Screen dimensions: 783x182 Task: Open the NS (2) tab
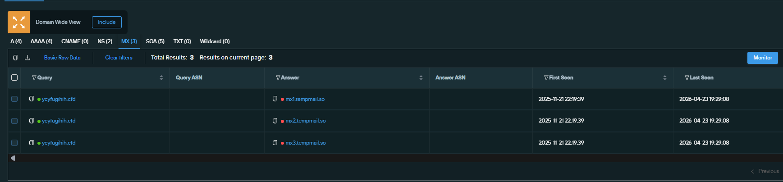tap(105, 41)
